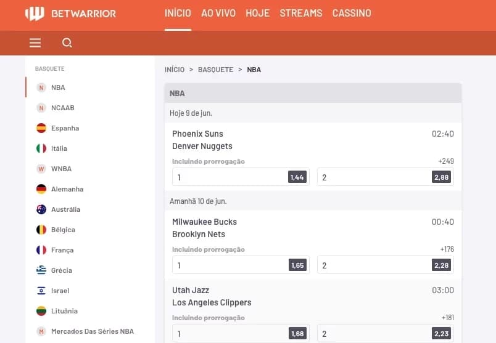Click the Mercados Das Séries NBA icon
The height and width of the screenshot is (343, 496).
(x=41, y=331)
